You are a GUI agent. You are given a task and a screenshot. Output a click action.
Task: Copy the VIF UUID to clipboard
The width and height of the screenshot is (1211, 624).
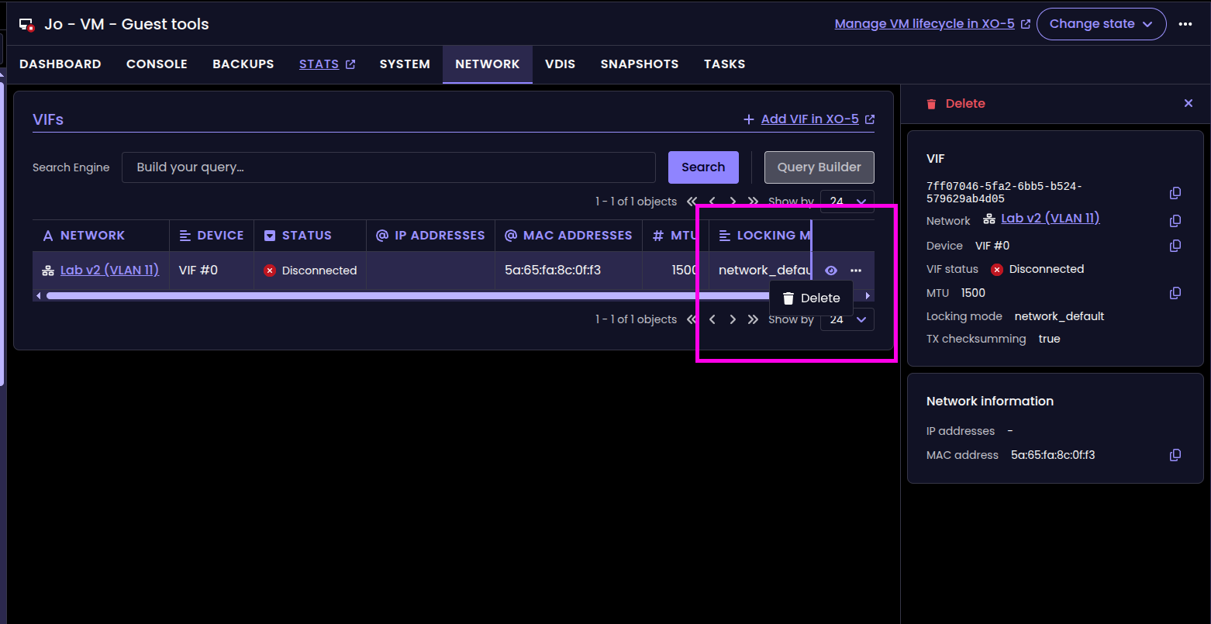(x=1175, y=193)
